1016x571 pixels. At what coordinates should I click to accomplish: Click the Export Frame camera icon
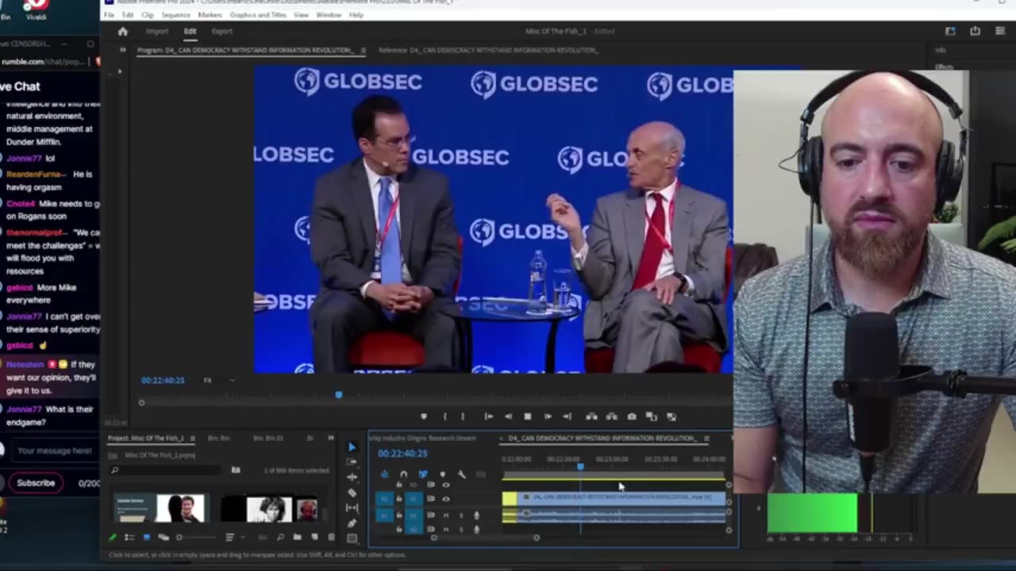632,416
